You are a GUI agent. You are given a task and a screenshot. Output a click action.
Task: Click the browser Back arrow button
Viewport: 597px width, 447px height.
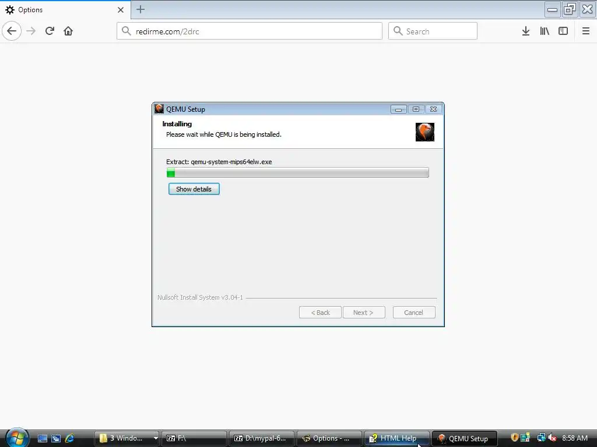[x=12, y=31]
